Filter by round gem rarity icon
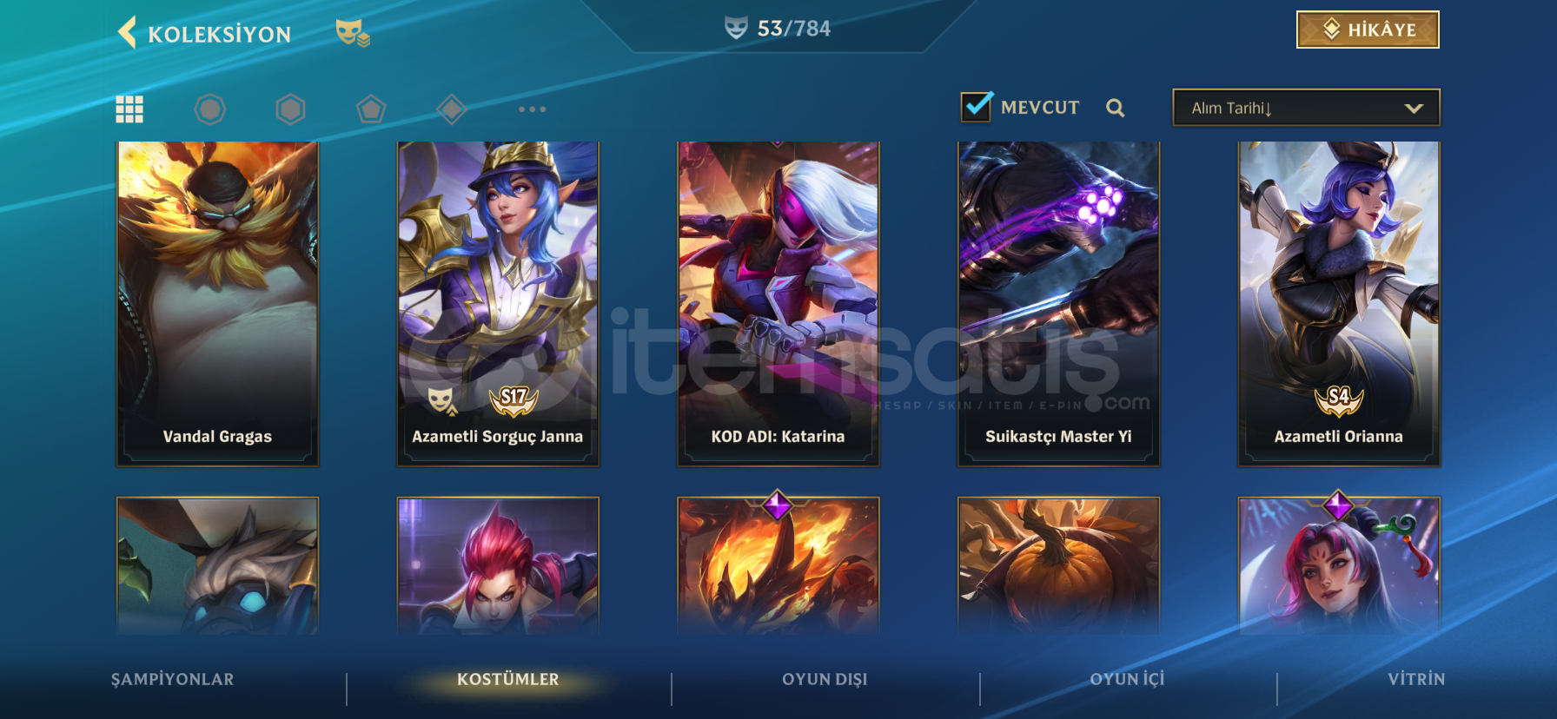This screenshot has height=719, width=1557. point(210,109)
